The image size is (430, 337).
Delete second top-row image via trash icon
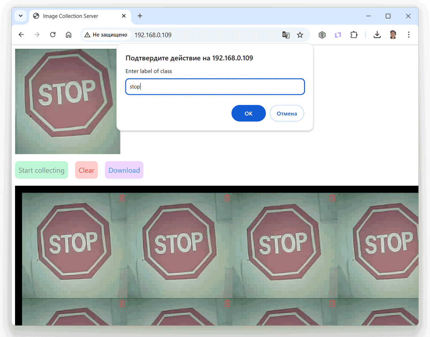tap(227, 197)
